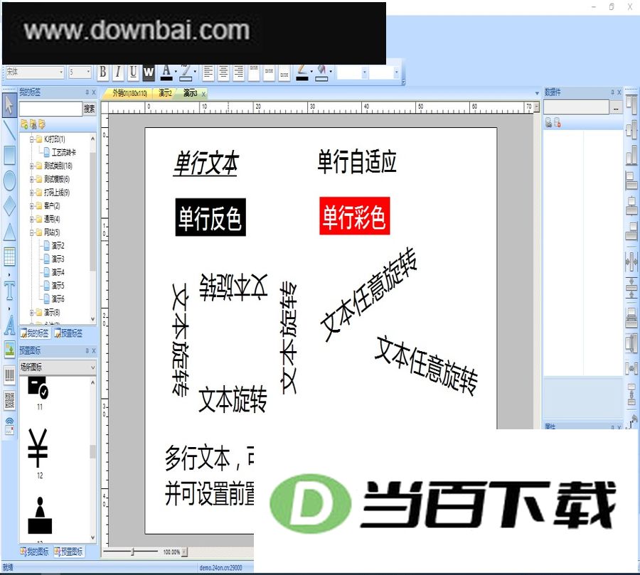This screenshot has width=640, height=575.
Task: Select the QR code tool
Action: (9, 400)
